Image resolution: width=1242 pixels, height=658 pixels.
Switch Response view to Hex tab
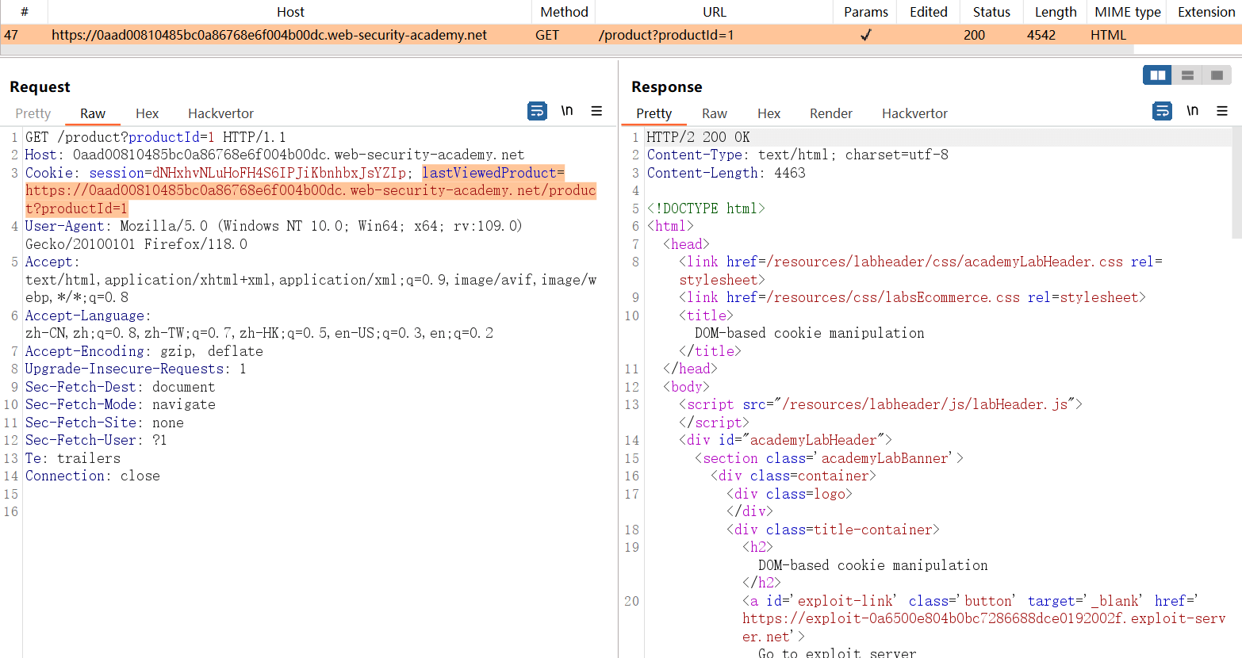point(769,113)
